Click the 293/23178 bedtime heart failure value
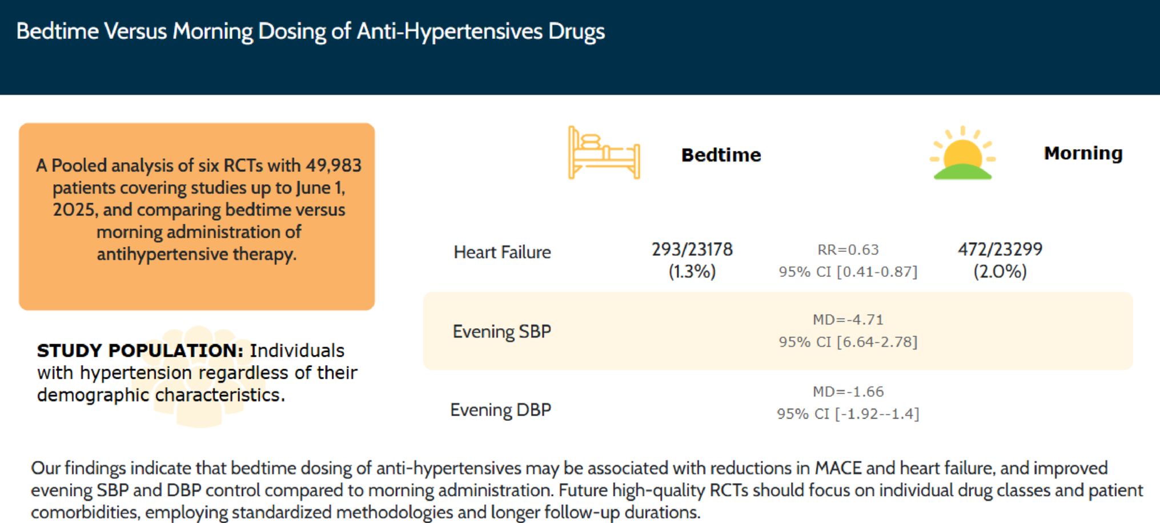Image resolution: width=1160 pixels, height=523 pixels. pos(692,250)
